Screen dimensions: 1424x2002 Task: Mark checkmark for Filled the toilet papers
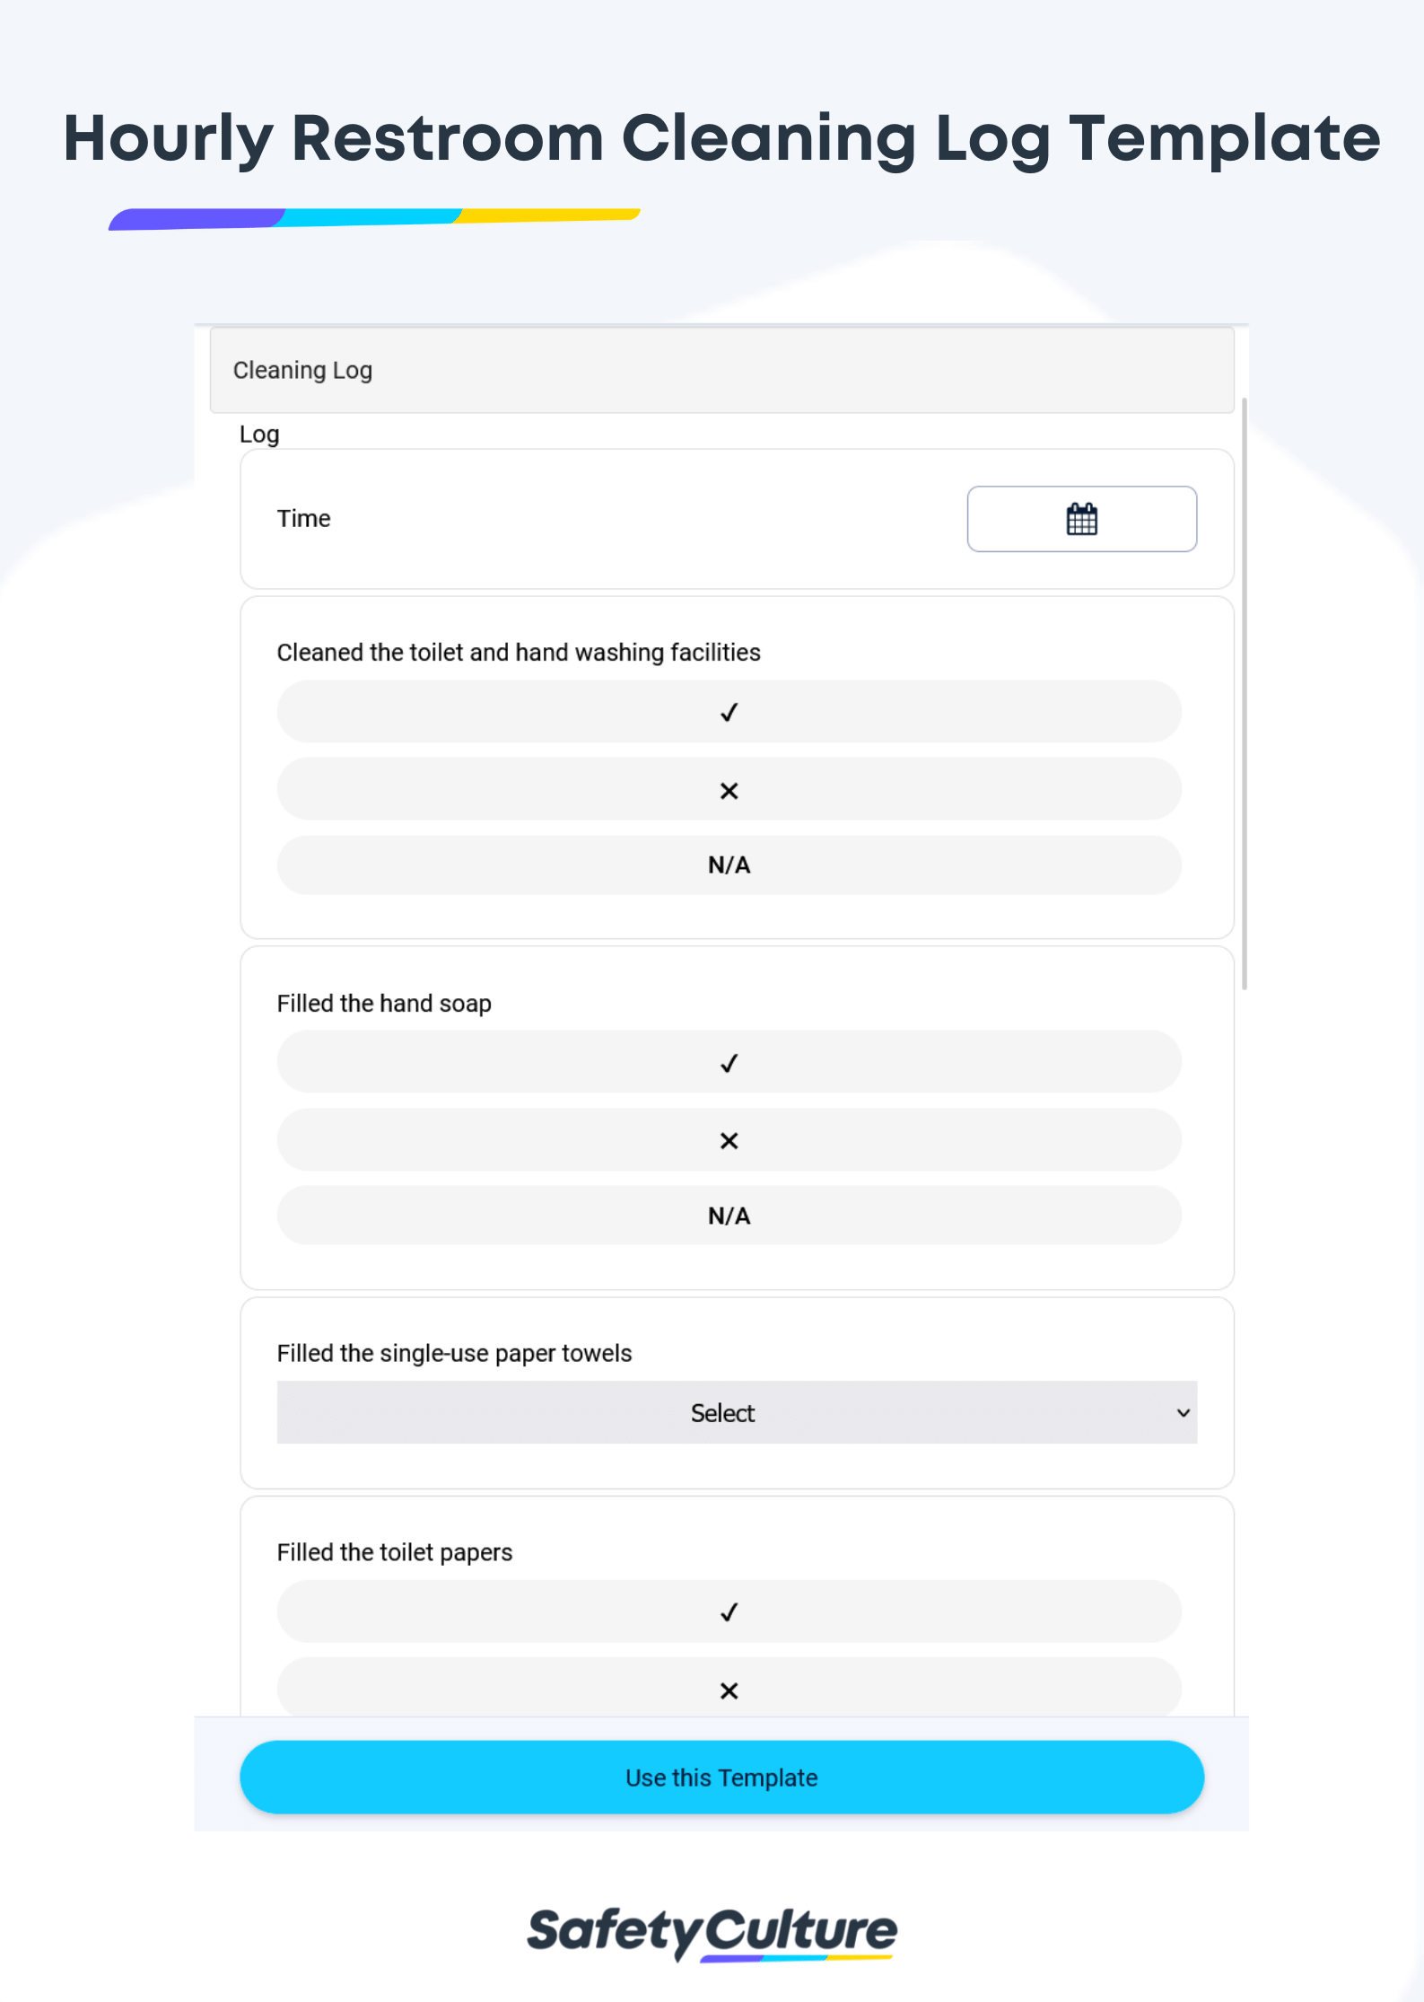(729, 1611)
